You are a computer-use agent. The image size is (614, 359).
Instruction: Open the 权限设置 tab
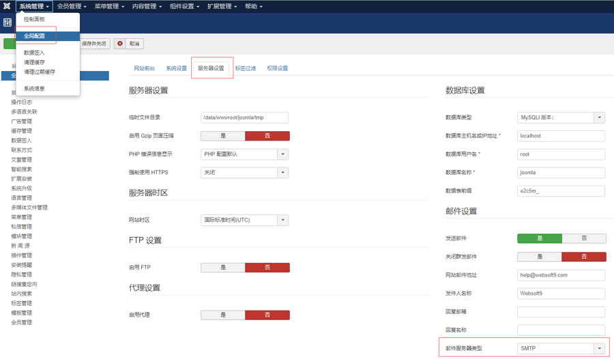pyautogui.click(x=277, y=68)
